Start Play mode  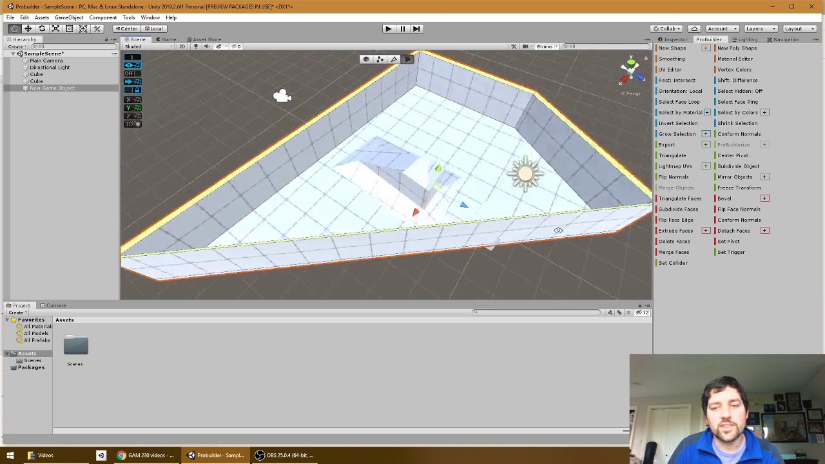point(388,28)
